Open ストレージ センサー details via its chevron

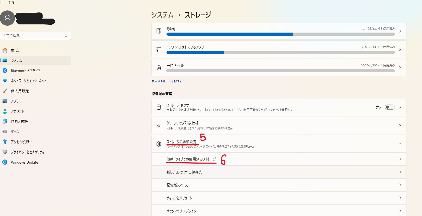coord(400,107)
